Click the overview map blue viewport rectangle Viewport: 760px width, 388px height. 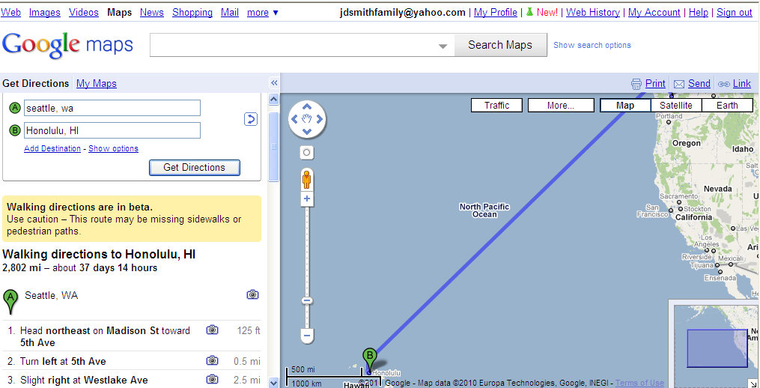717,348
